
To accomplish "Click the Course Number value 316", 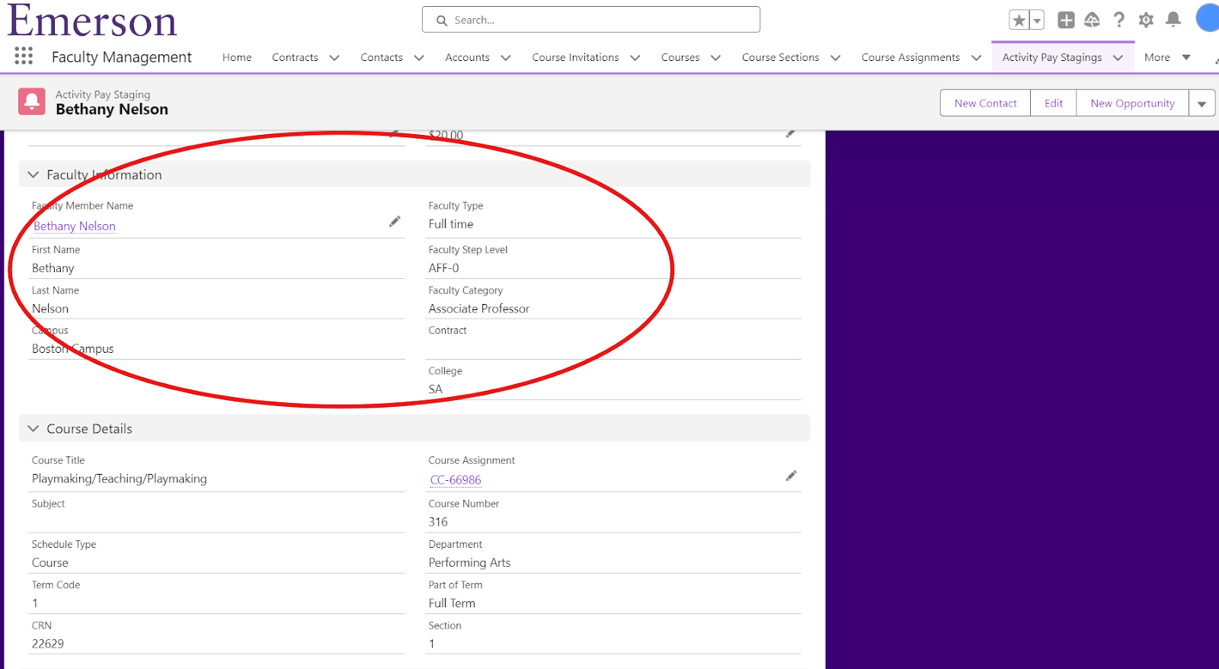I will point(438,522).
